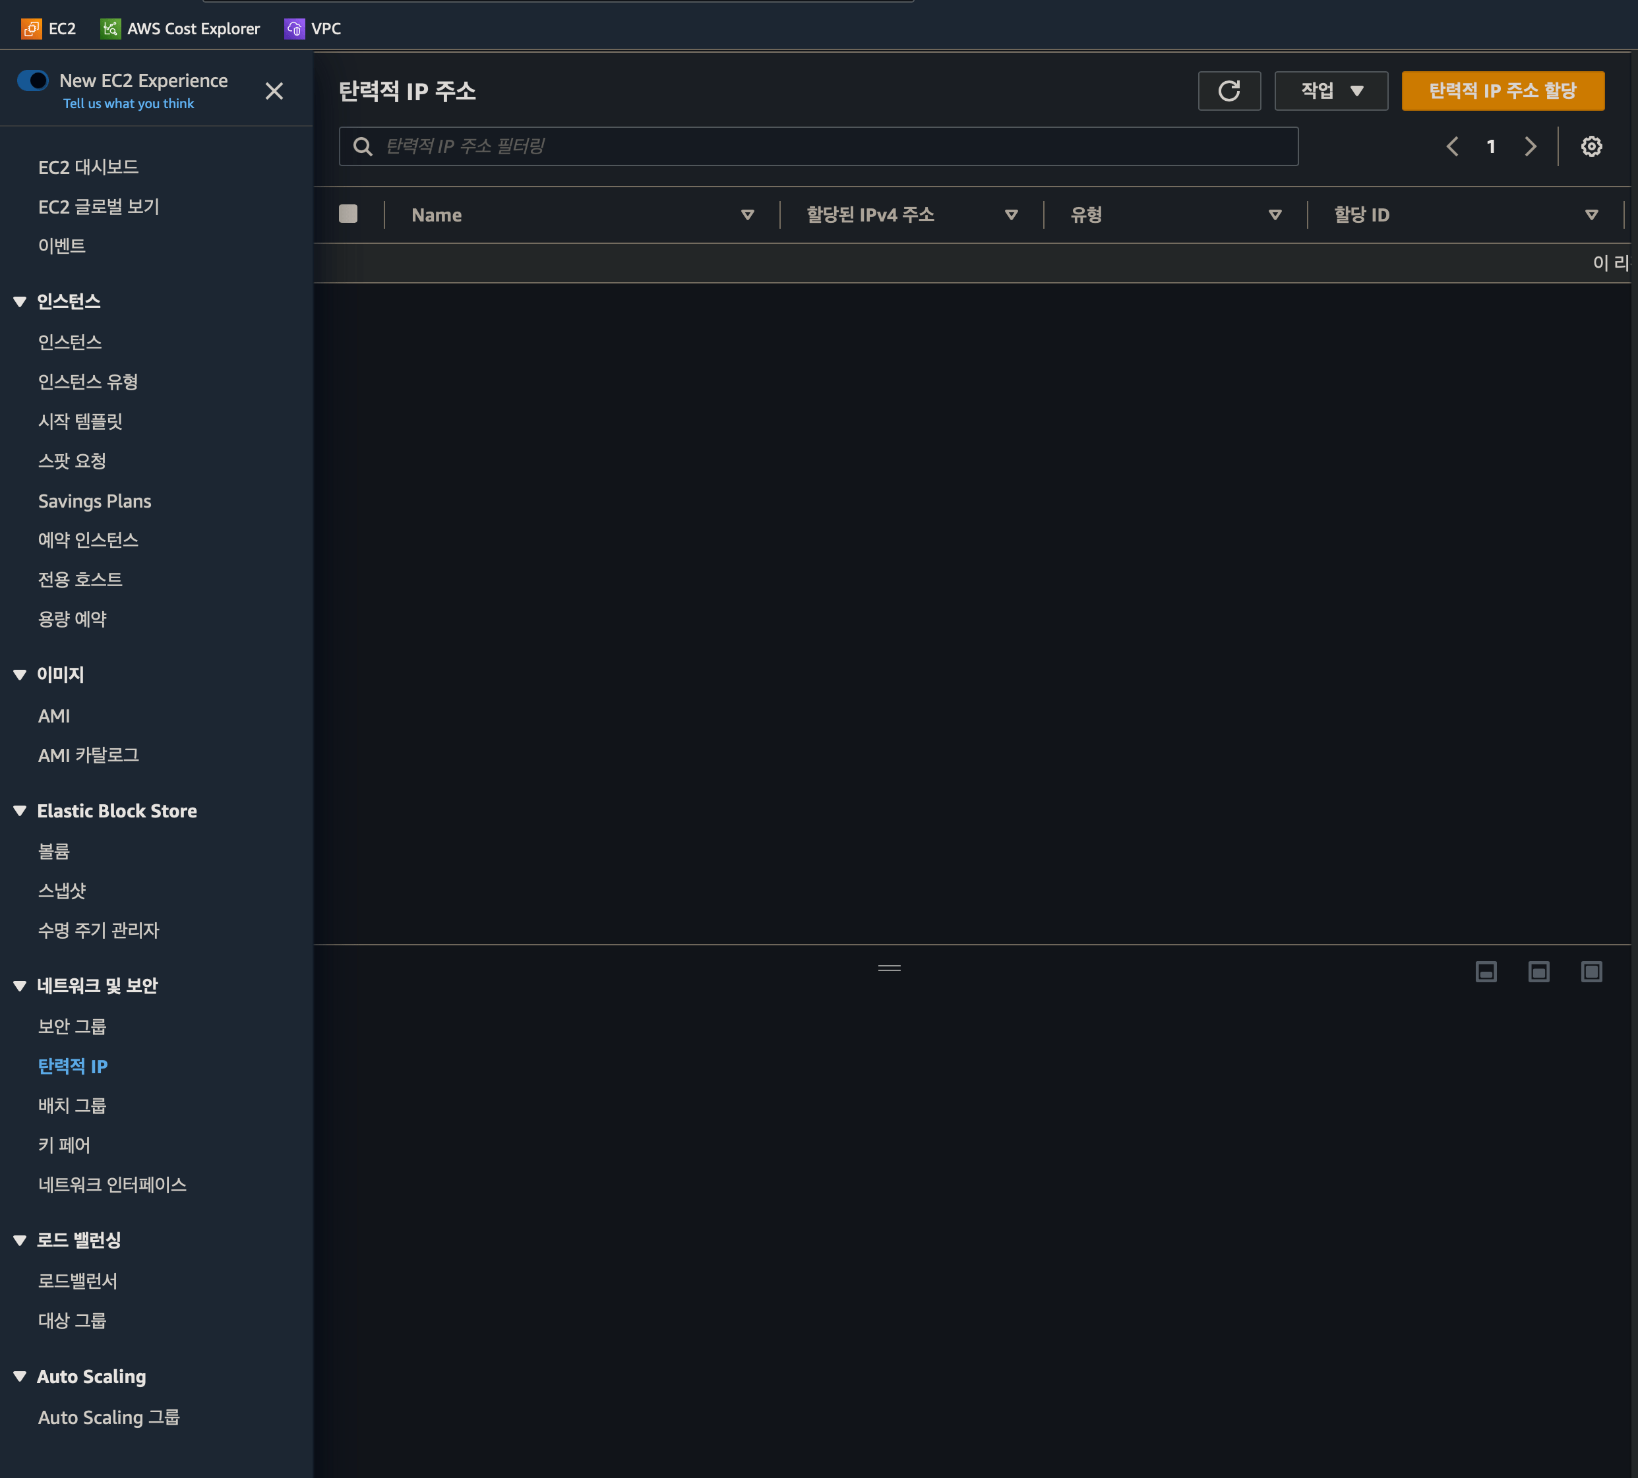Toggle the New EC2 Experience switch
The width and height of the screenshot is (1638, 1478).
(x=33, y=80)
